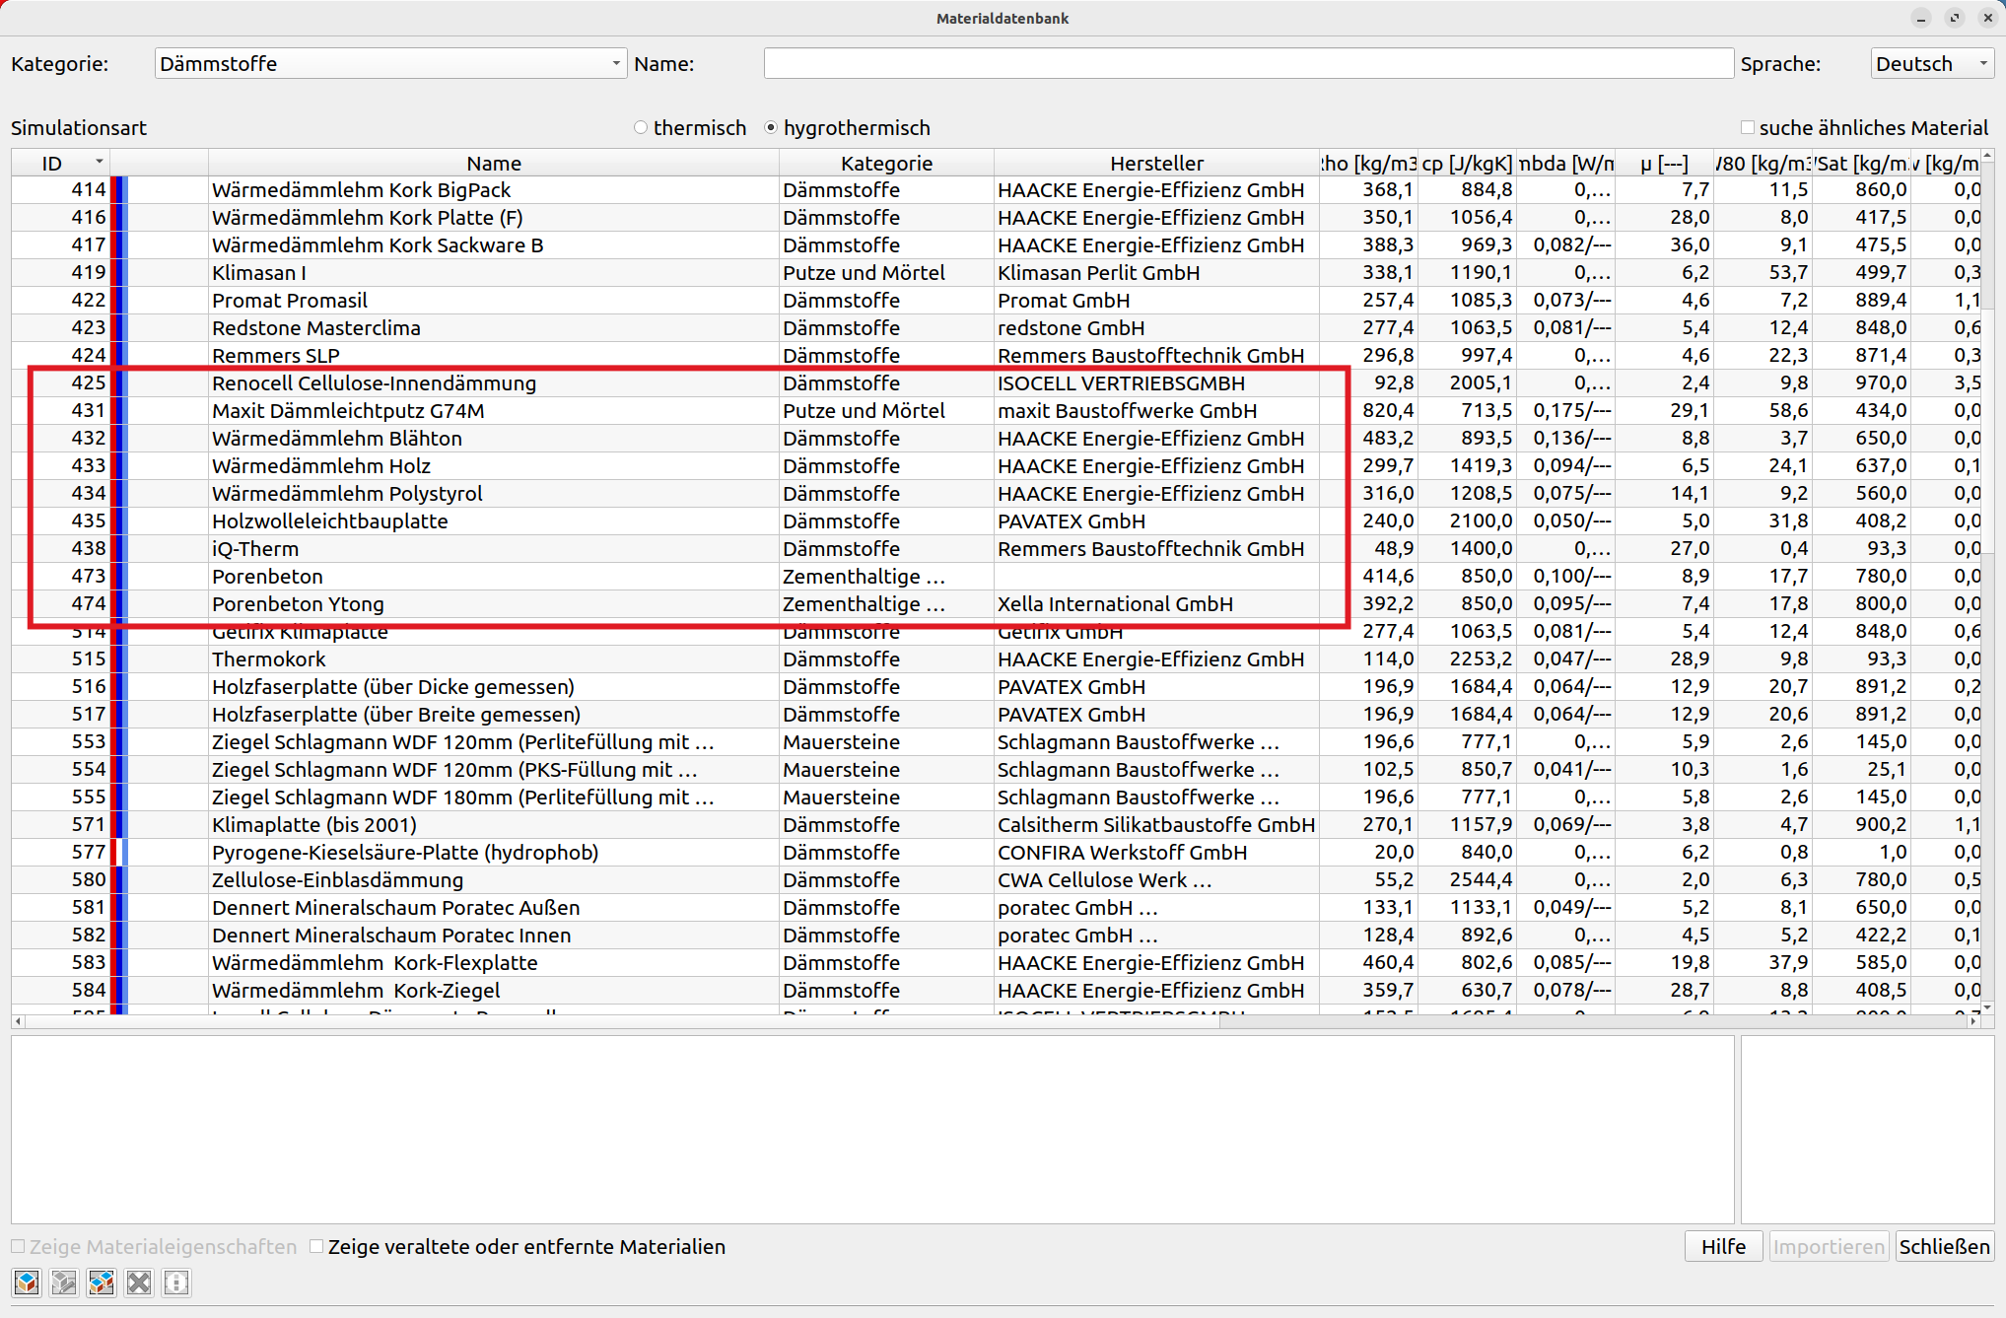Screen dimensions: 2006x1318
Task: Select 'Klimasan I' material row
Action: (996, 272)
